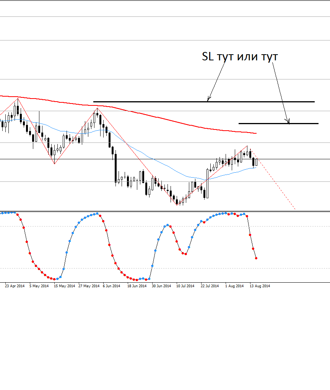This screenshot has width=330, height=390.
Task: Click the '6 Jun 2014' date label
Action: tap(111, 286)
